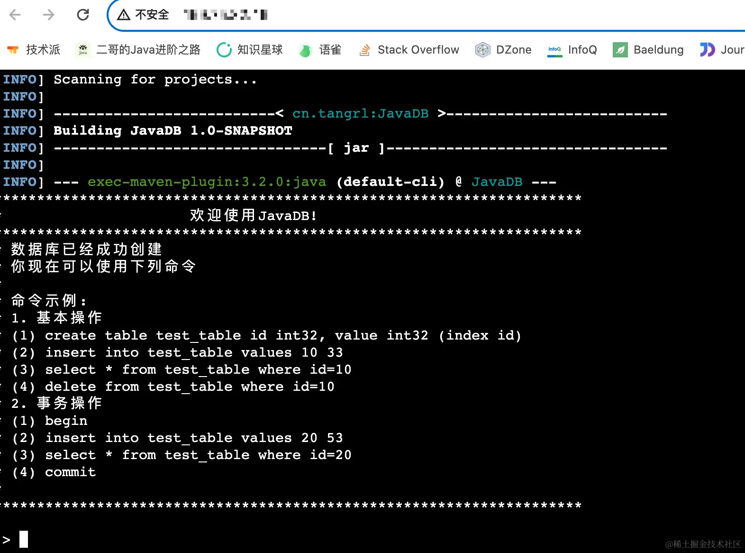The image size is (745, 553).
Task: Click the Stack Overflow bookmark favicon
Action: click(364, 50)
